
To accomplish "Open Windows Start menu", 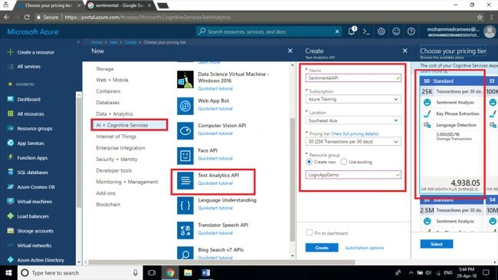I will 8,272.
